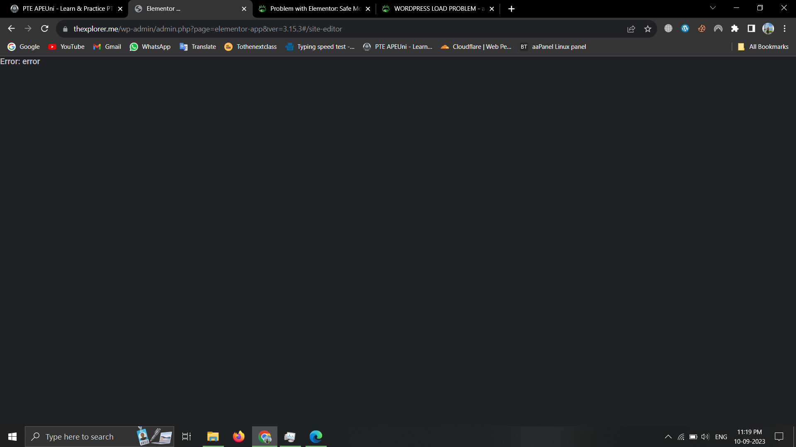Launch Firefox from taskbar
The height and width of the screenshot is (447, 796).
(x=238, y=437)
